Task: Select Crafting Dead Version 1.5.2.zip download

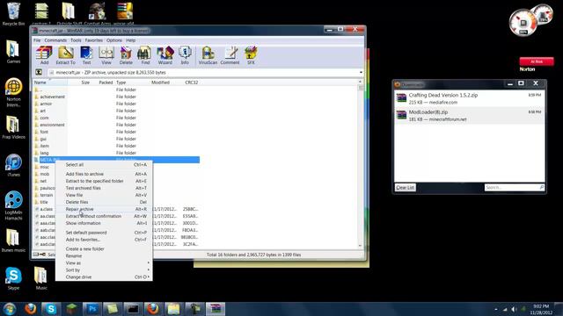Action: pyautogui.click(x=469, y=98)
